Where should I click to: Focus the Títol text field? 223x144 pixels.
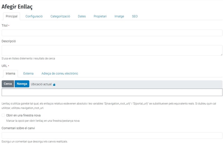click(x=112, y=33)
